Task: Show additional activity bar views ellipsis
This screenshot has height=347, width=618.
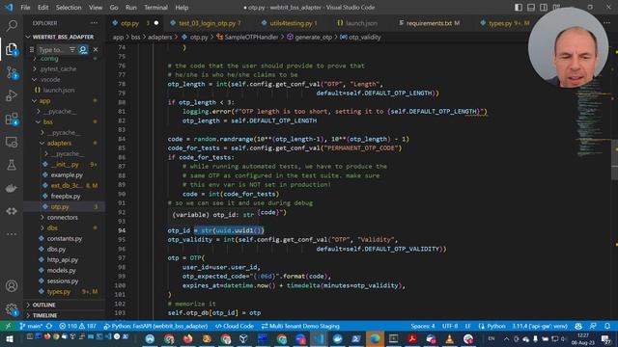Action: click(12, 234)
